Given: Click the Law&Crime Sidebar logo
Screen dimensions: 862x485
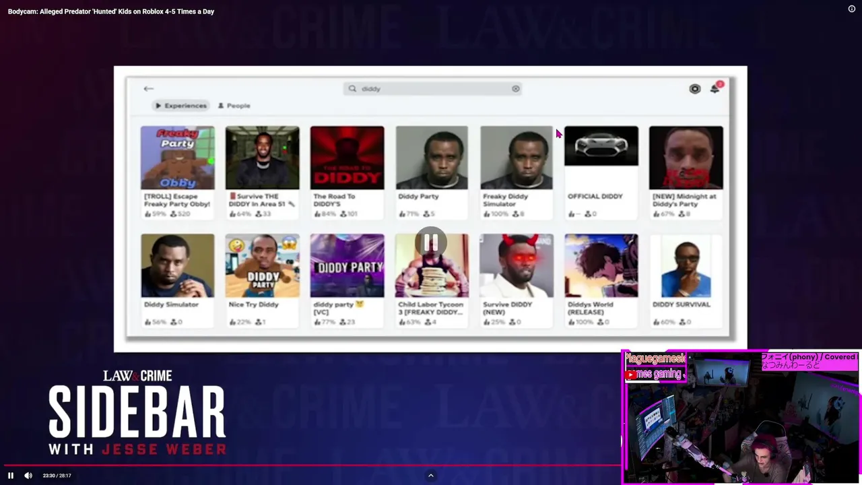Looking at the screenshot, I should tap(137, 412).
